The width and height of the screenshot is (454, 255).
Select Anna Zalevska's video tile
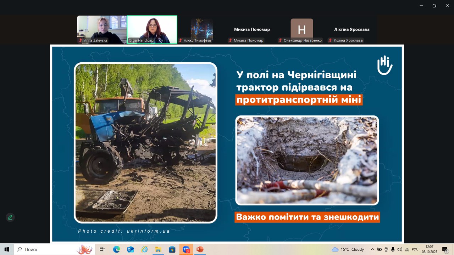click(x=102, y=29)
